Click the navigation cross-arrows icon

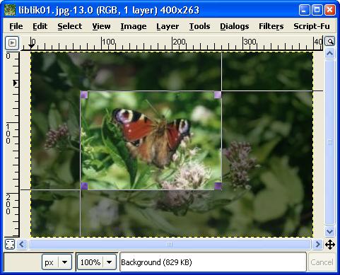[x=330, y=245]
